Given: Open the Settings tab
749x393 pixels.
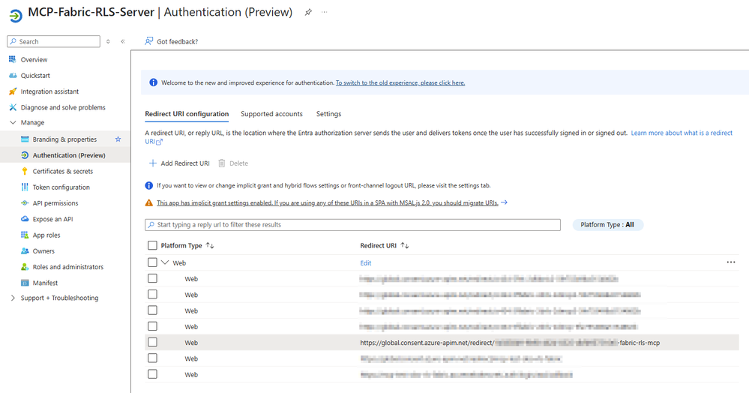Looking at the screenshot, I should (328, 114).
